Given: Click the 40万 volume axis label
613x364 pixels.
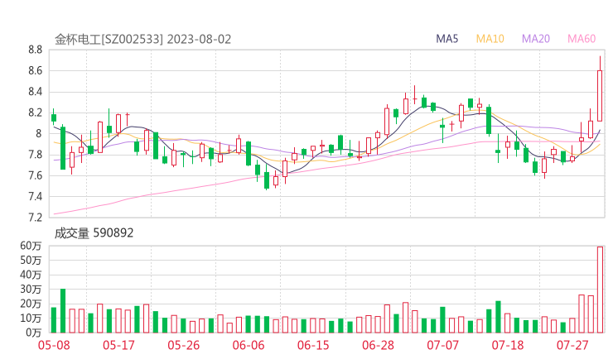Looking at the screenshot, I should point(31,275).
